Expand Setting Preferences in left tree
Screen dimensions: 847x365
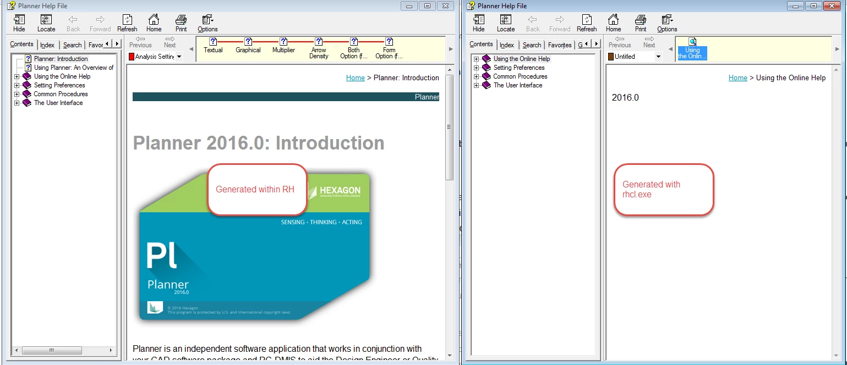(17, 85)
